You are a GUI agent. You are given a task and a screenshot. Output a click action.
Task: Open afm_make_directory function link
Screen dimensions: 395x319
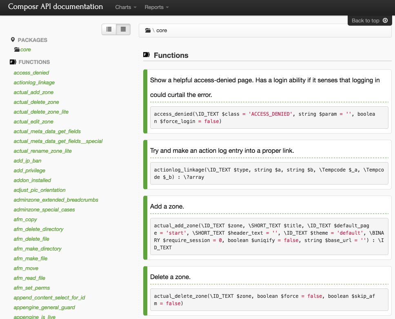pyautogui.click(x=38, y=249)
